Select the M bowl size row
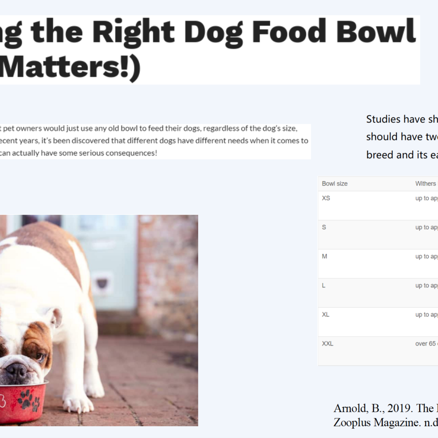This screenshot has height=438, width=438. tap(378, 264)
